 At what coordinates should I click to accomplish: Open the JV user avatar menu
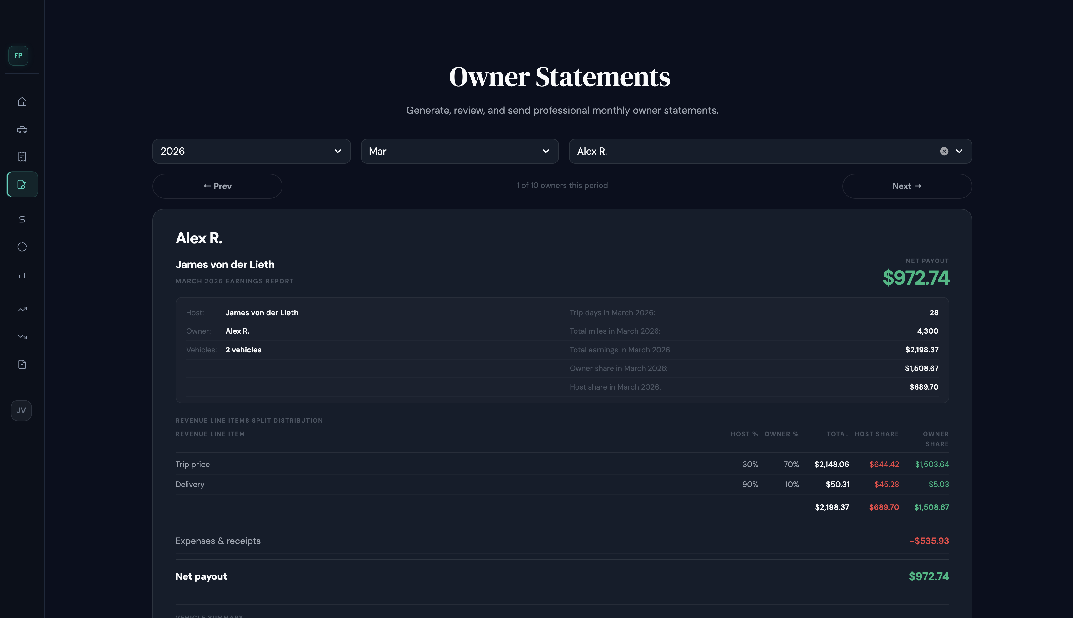point(21,410)
